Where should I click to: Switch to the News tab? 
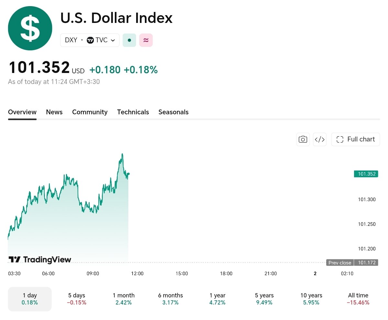coord(54,112)
